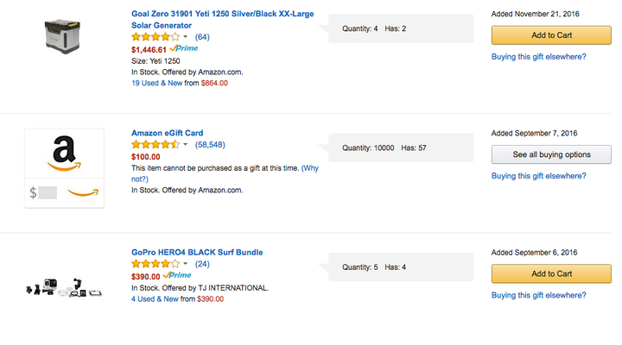Screen dimensions: 622x345
Task: Add the Goal Zero Yeti generator to cart
Action: (551, 35)
